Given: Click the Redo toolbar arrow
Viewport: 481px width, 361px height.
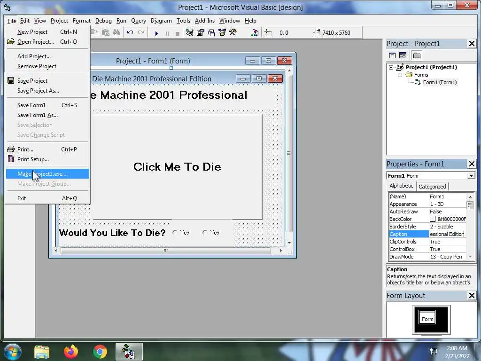Looking at the screenshot, I should [x=141, y=32].
